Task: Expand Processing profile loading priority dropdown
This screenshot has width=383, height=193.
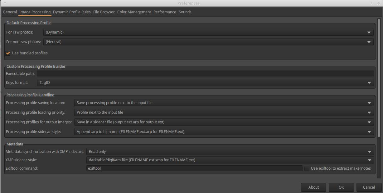Action: click(x=224, y=113)
